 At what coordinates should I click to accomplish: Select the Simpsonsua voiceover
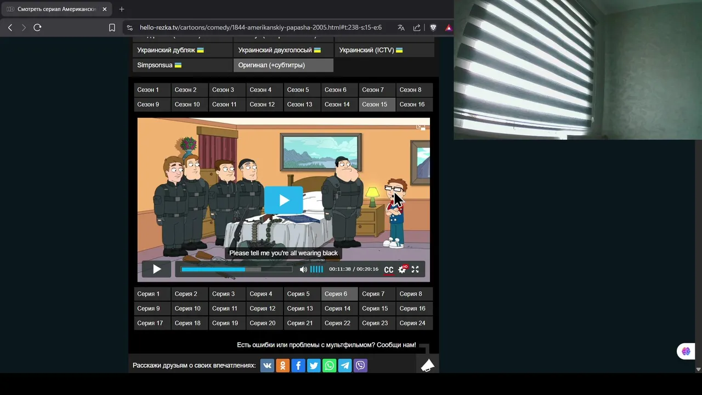[x=182, y=65]
